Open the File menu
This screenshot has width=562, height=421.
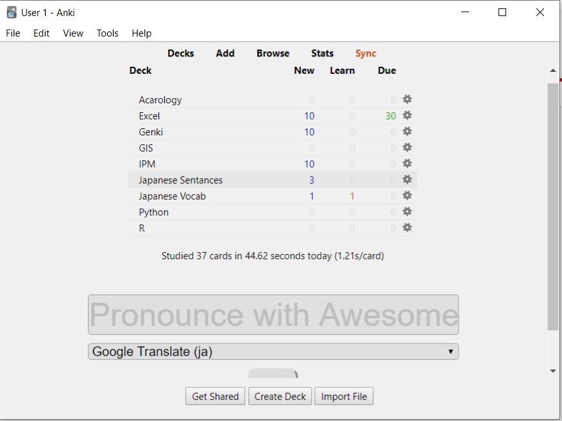click(13, 33)
